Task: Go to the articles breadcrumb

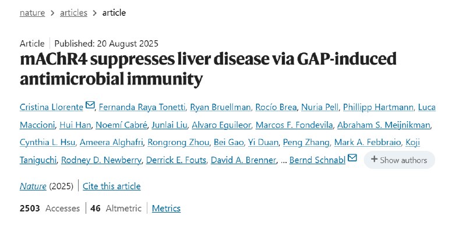Action: point(74,13)
